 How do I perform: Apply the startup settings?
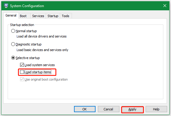(132, 109)
